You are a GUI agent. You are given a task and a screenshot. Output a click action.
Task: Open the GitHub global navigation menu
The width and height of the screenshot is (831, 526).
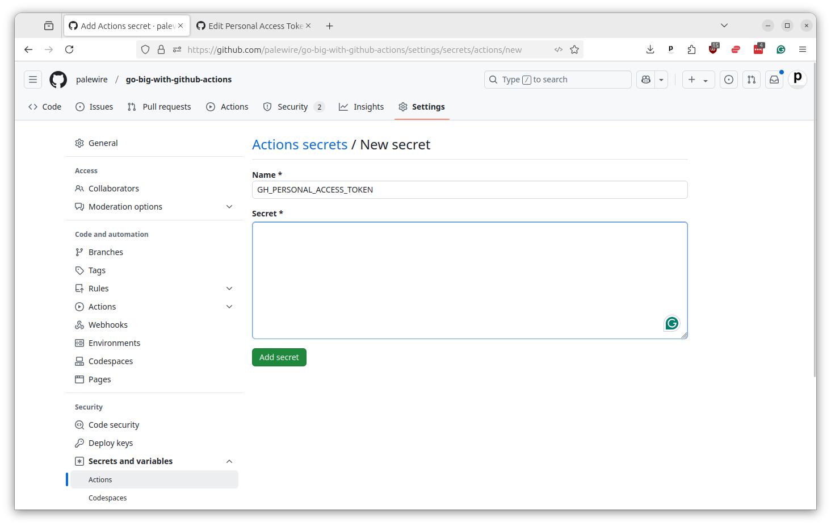click(x=32, y=80)
